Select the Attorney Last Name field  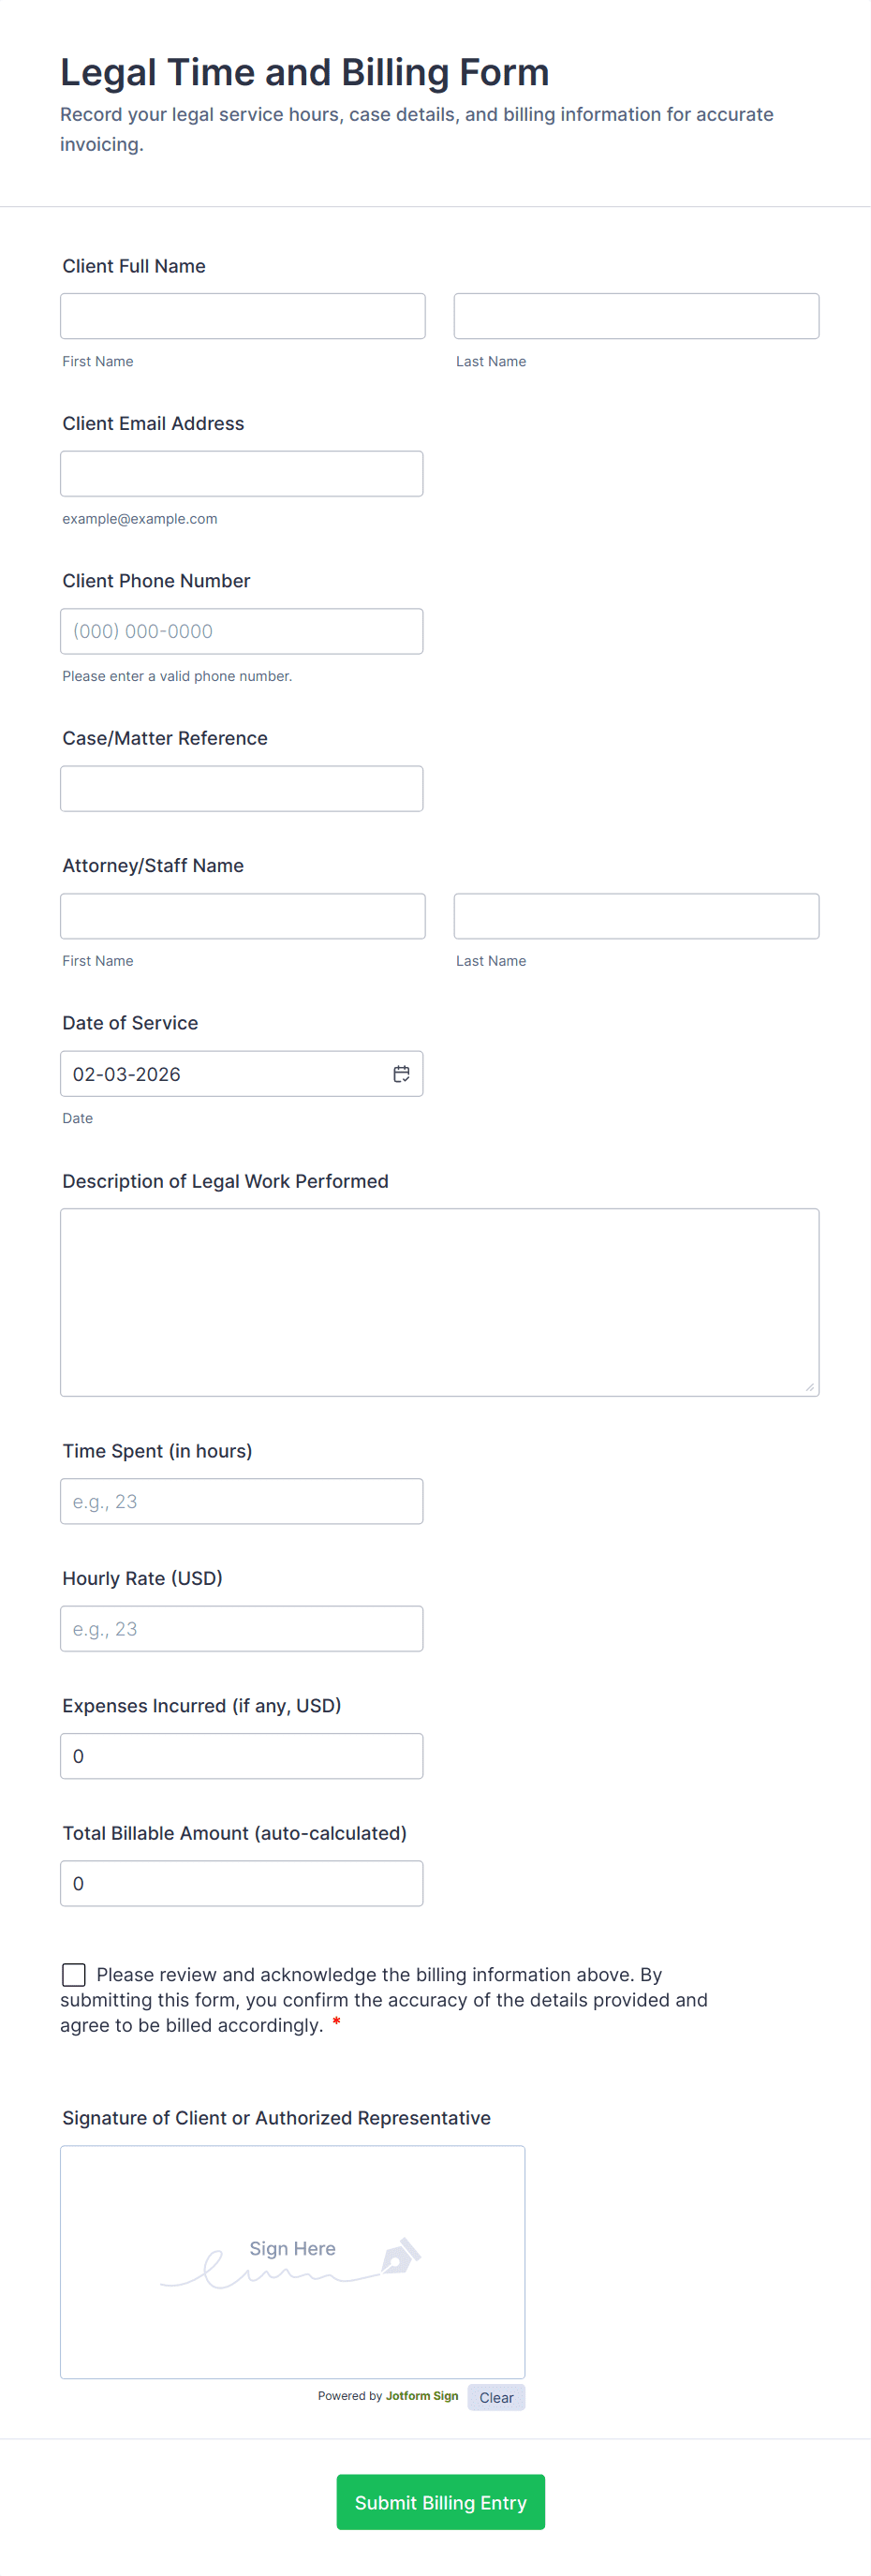(x=636, y=916)
